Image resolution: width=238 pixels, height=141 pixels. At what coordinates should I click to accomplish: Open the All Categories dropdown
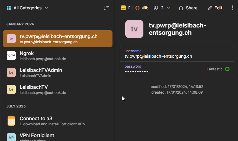(27, 8)
